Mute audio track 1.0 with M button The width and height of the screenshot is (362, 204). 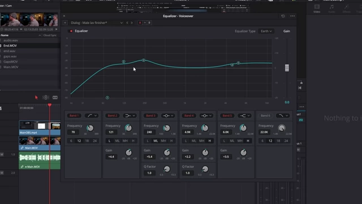pyautogui.click(x=2, y=154)
